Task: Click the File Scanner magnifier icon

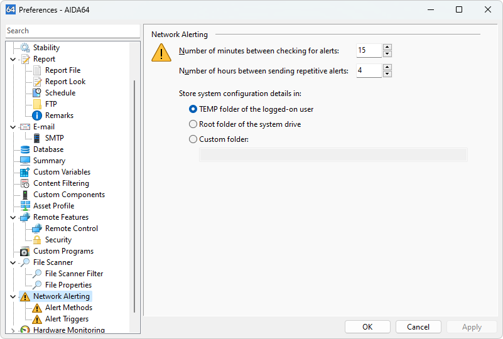Action: pyautogui.click(x=25, y=262)
